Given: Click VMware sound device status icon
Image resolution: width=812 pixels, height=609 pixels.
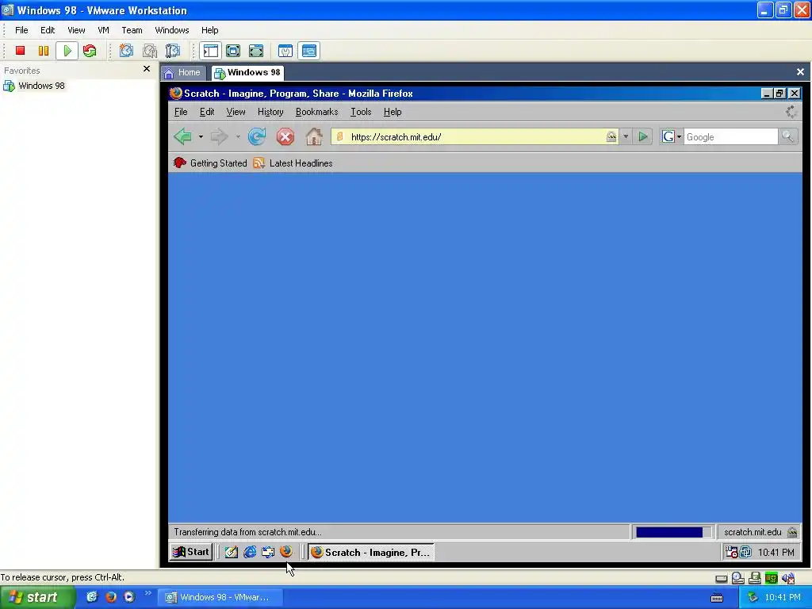Looking at the screenshot, I should [788, 578].
